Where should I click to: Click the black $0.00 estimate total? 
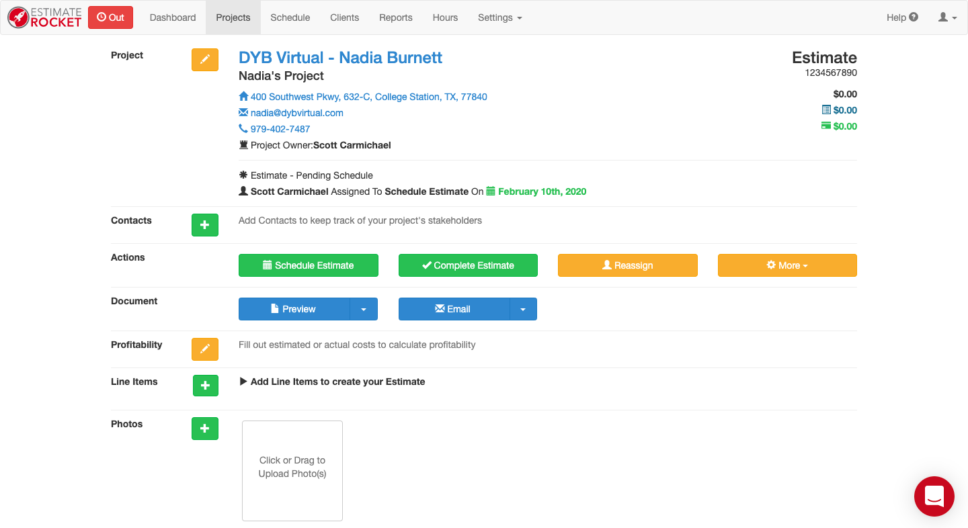[845, 94]
